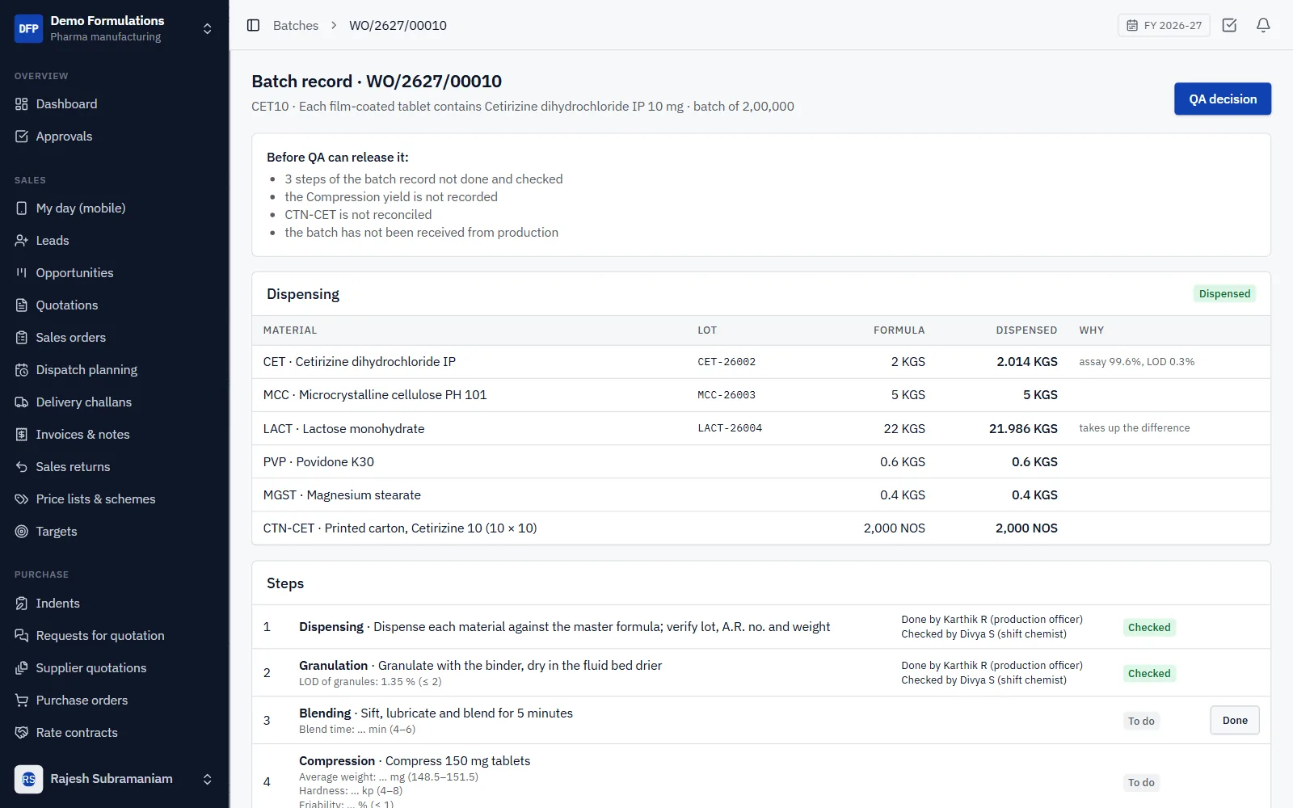
Task: Click the My day (mobile) phone icon
Action: tap(22, 208)
